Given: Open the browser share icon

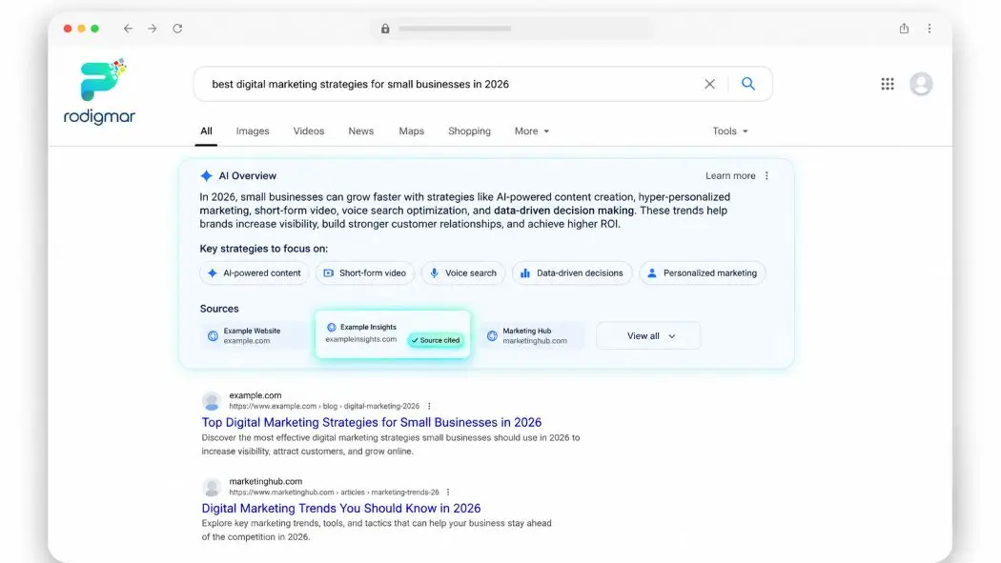Looking at the screenshot, I should pos(904,28).
